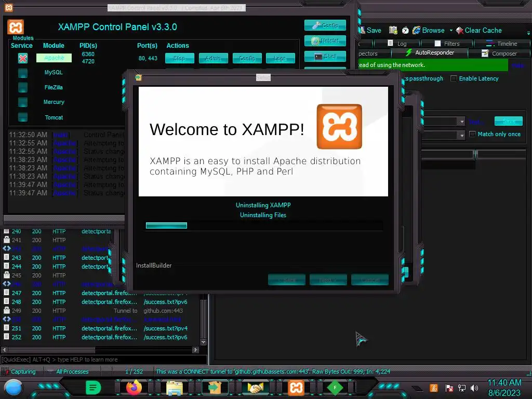Click the AutoResponder rule Save button

[509, 121]
